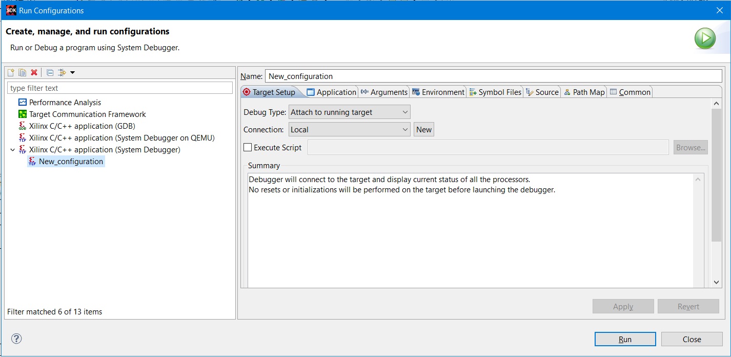This screenshot has width=731, height=357.
Task: Click the New connection button
Action: point(423,130)
